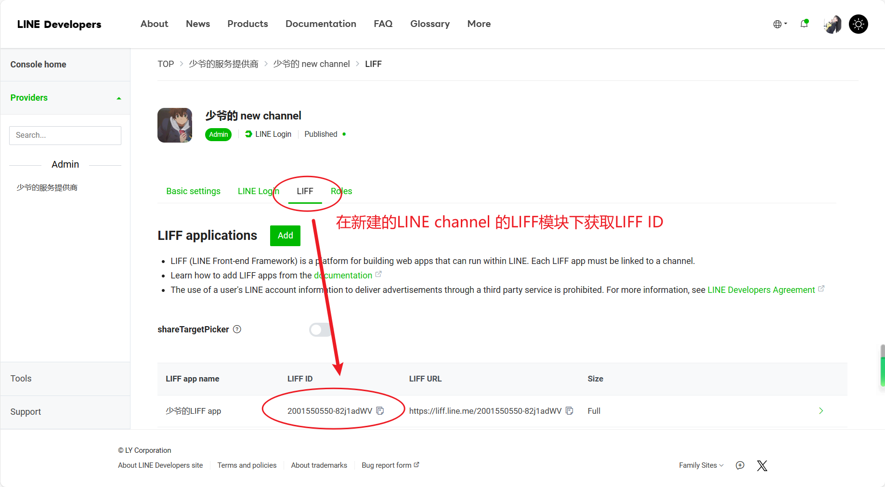Go to Documentation
The width and height of the screenshot is (885, 487).
coord(321,24)
